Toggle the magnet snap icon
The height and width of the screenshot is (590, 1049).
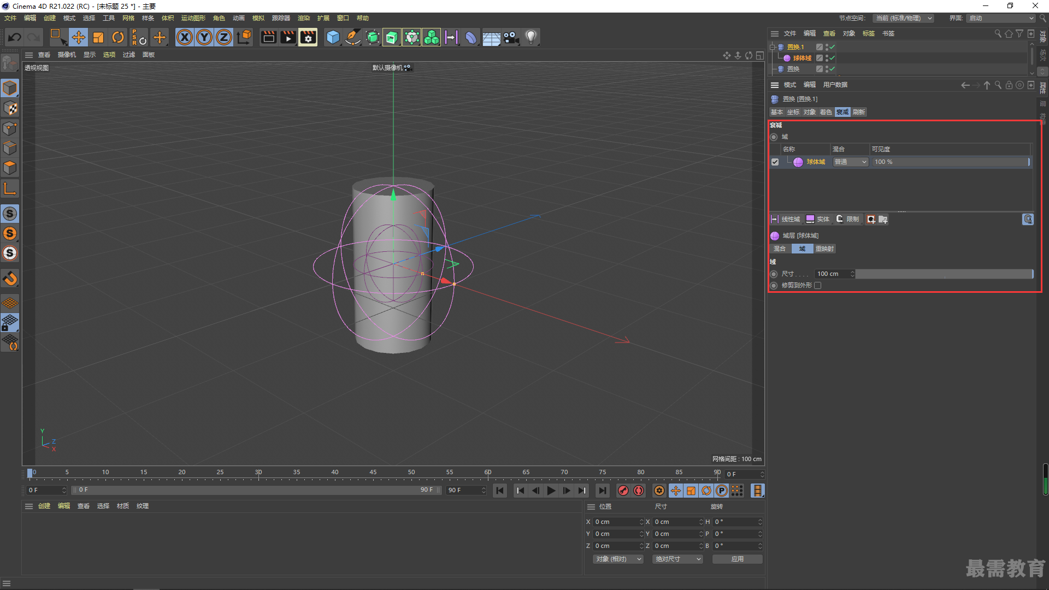10,279
